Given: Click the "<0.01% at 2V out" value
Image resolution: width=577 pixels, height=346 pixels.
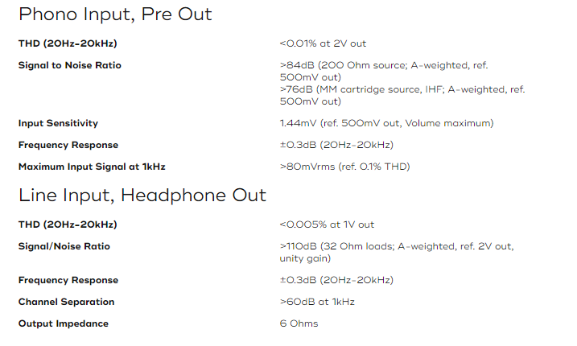Looking at the screenshot, I should coord(323,43).
